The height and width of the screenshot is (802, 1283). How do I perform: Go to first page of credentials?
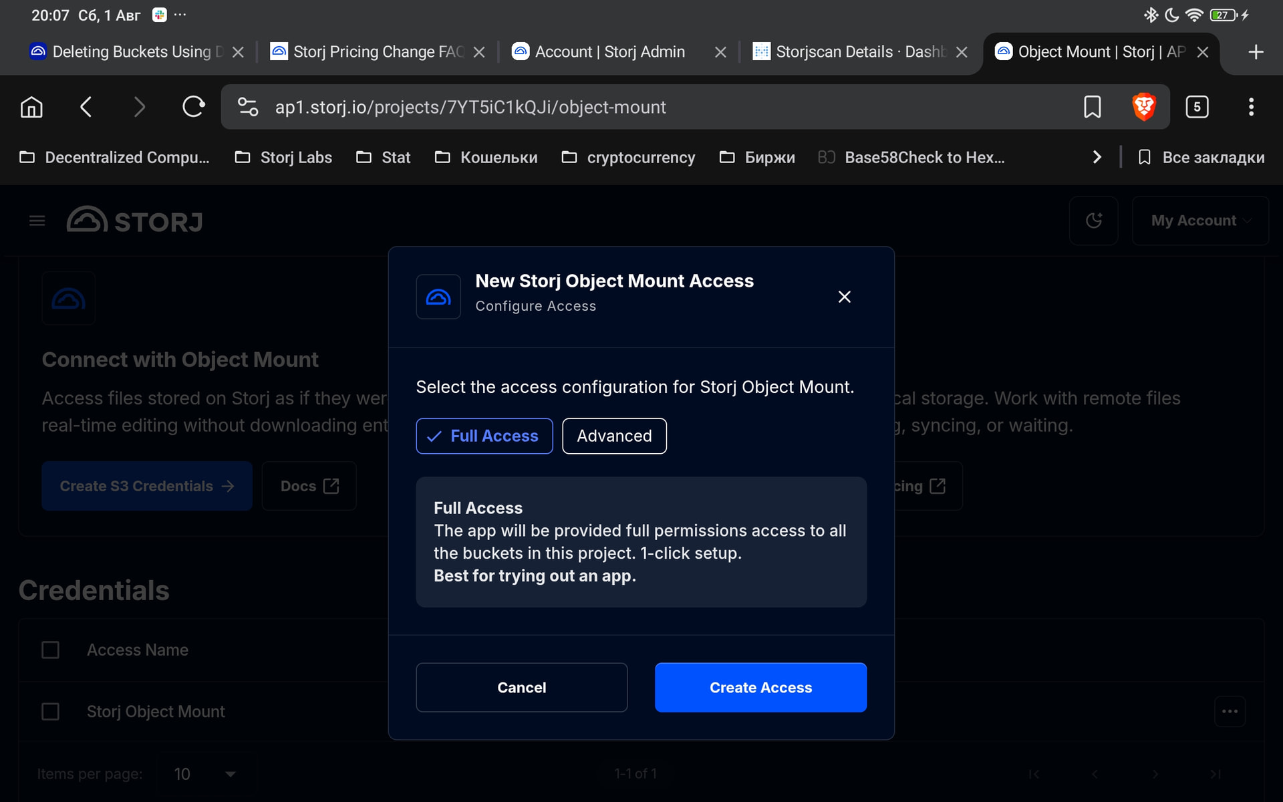(x=1034, y=774)
